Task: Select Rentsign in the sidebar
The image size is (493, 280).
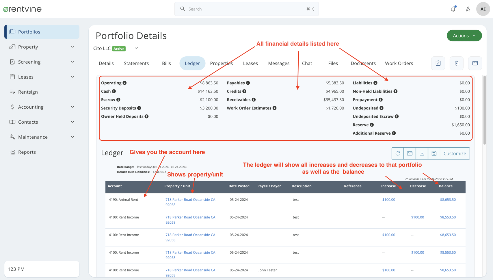Action: point(28,92)
